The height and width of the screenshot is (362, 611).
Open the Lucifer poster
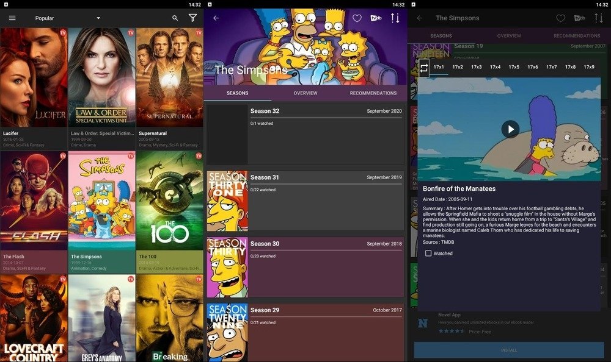[34, 77]
